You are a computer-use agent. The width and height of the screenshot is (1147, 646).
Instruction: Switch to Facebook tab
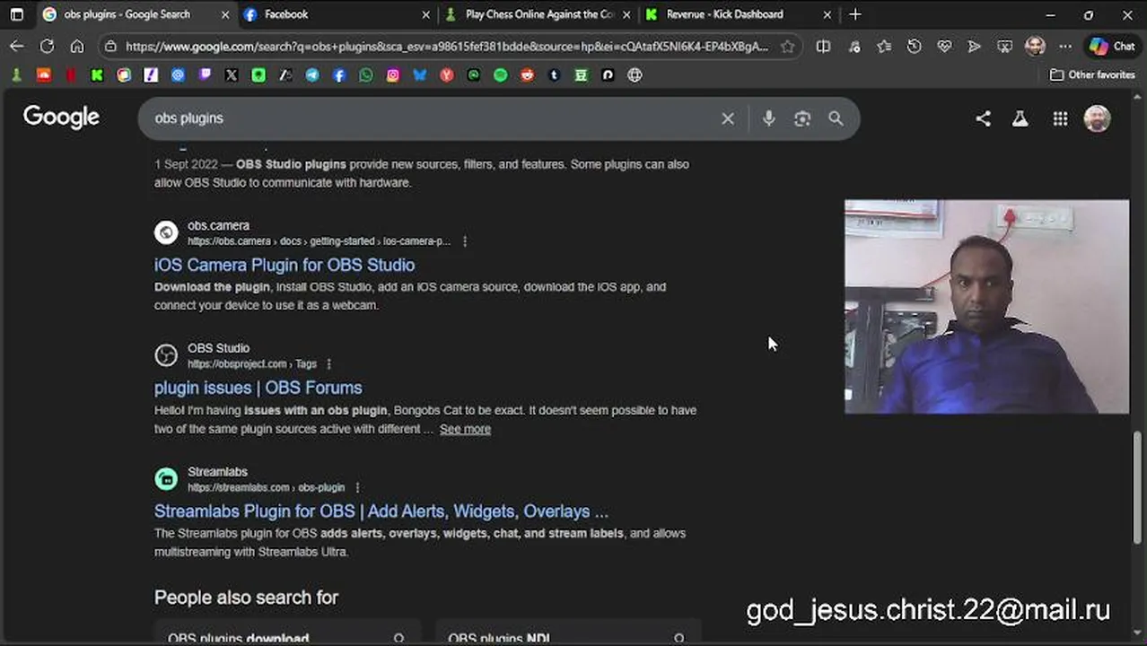(337, 14)
